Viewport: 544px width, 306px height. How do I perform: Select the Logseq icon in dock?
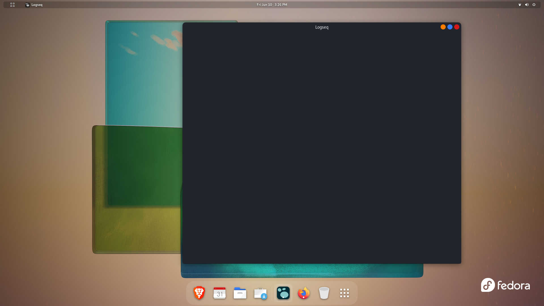(x=283, y=293)
